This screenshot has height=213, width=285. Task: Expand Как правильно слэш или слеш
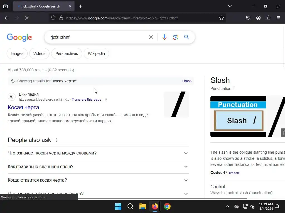coord(99,167)
